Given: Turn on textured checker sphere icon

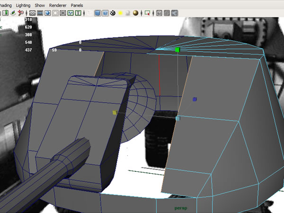Looking at the screenshot, I should point(113,13).
